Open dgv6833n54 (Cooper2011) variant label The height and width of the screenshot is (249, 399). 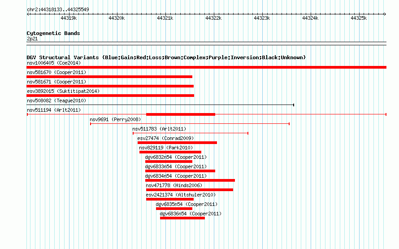point(176,166)
